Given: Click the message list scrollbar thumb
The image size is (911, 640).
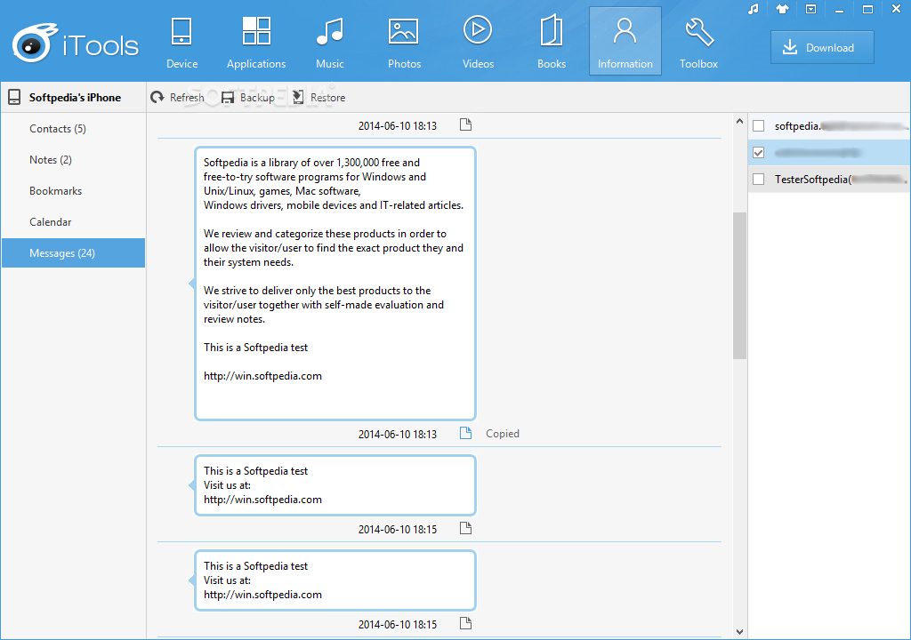Looking at the screenshot, I should 739,285.
